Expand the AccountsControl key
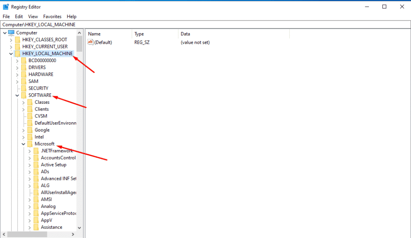This screenshot has width=411, height=238. tap(30, 158)
